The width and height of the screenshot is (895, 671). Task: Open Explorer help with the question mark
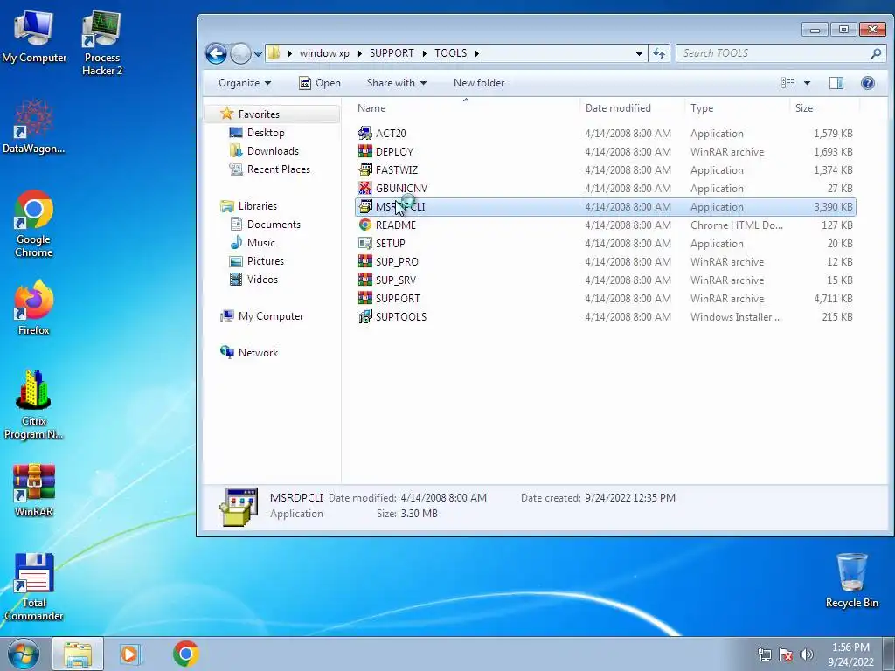pyautogui.click(x=868, y=83)
